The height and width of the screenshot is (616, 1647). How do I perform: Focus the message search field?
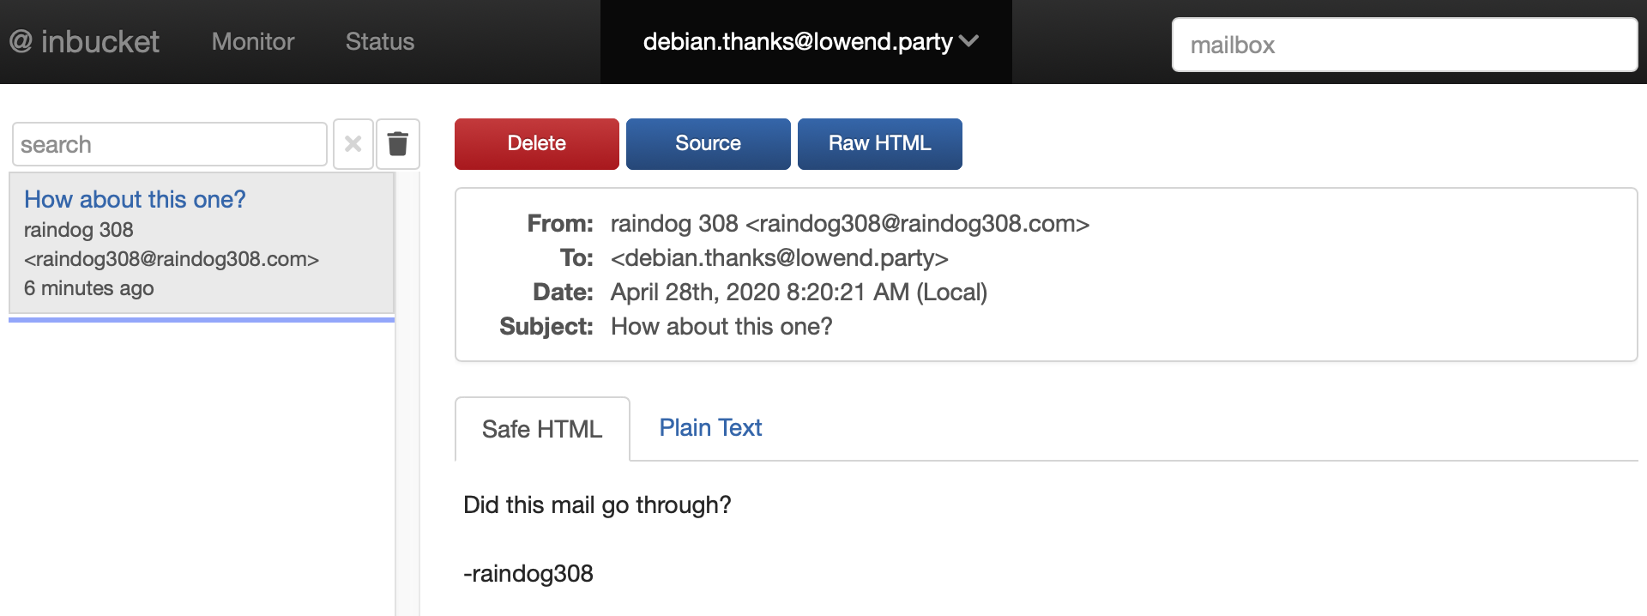coord(170,144)
